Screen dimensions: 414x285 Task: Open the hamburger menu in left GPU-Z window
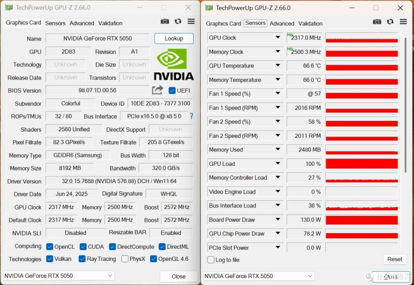(x=191, y=21)
